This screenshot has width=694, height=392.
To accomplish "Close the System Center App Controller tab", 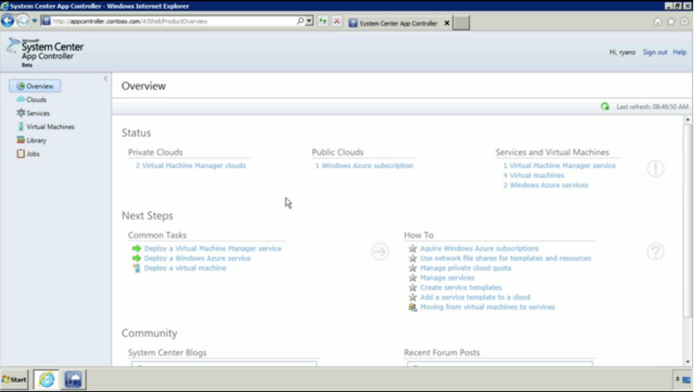I will pos(447,23).
